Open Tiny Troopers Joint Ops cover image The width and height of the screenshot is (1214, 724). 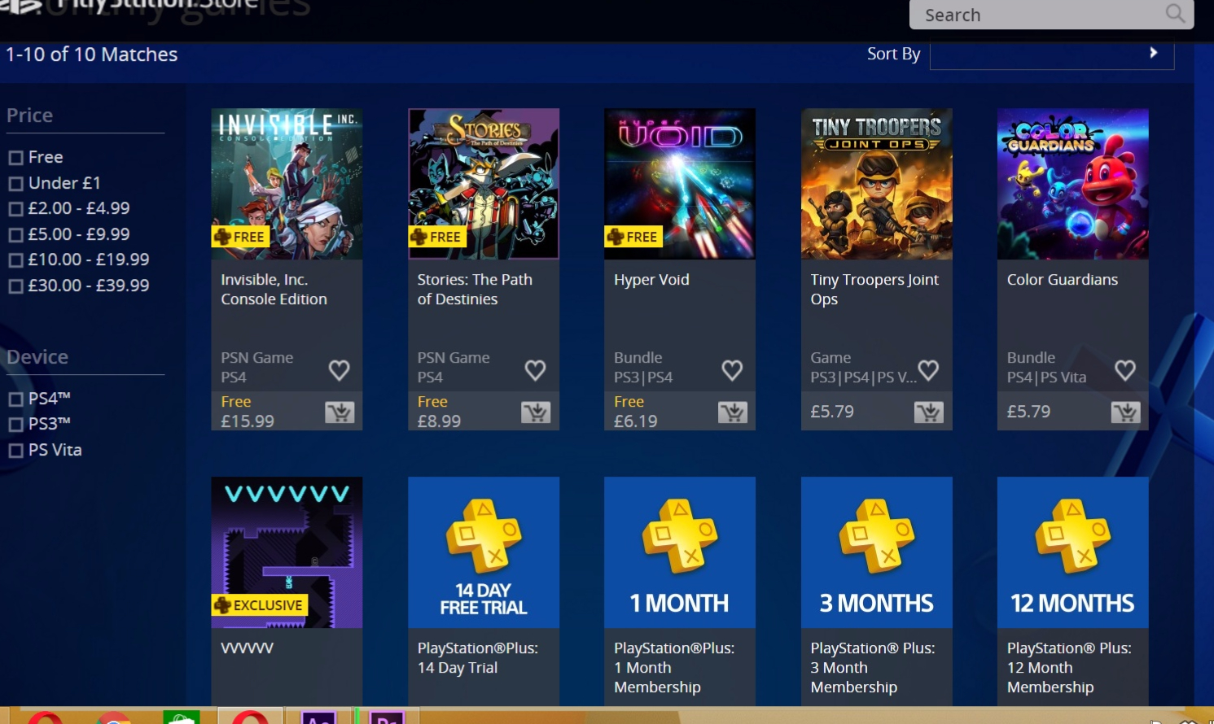877,184
